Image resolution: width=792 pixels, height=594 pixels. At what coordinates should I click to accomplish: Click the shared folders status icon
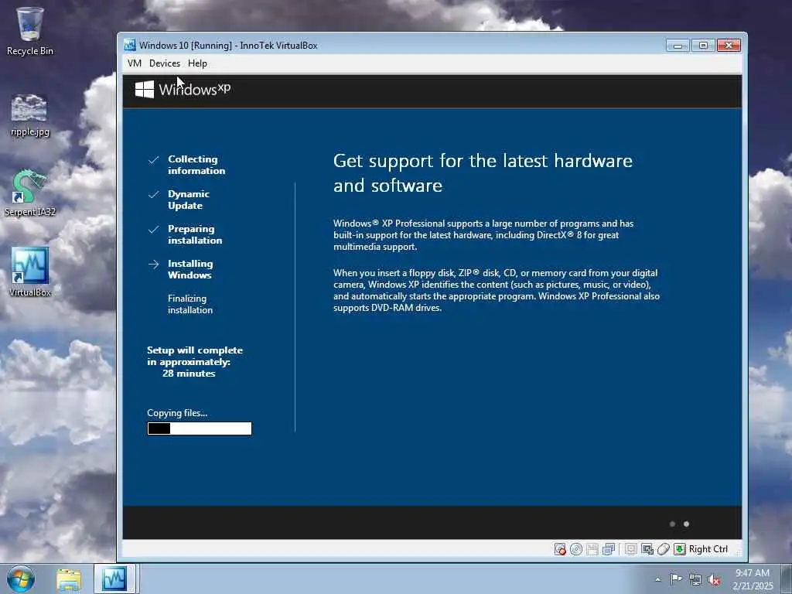pyautogui.click(x=647, y=549)
